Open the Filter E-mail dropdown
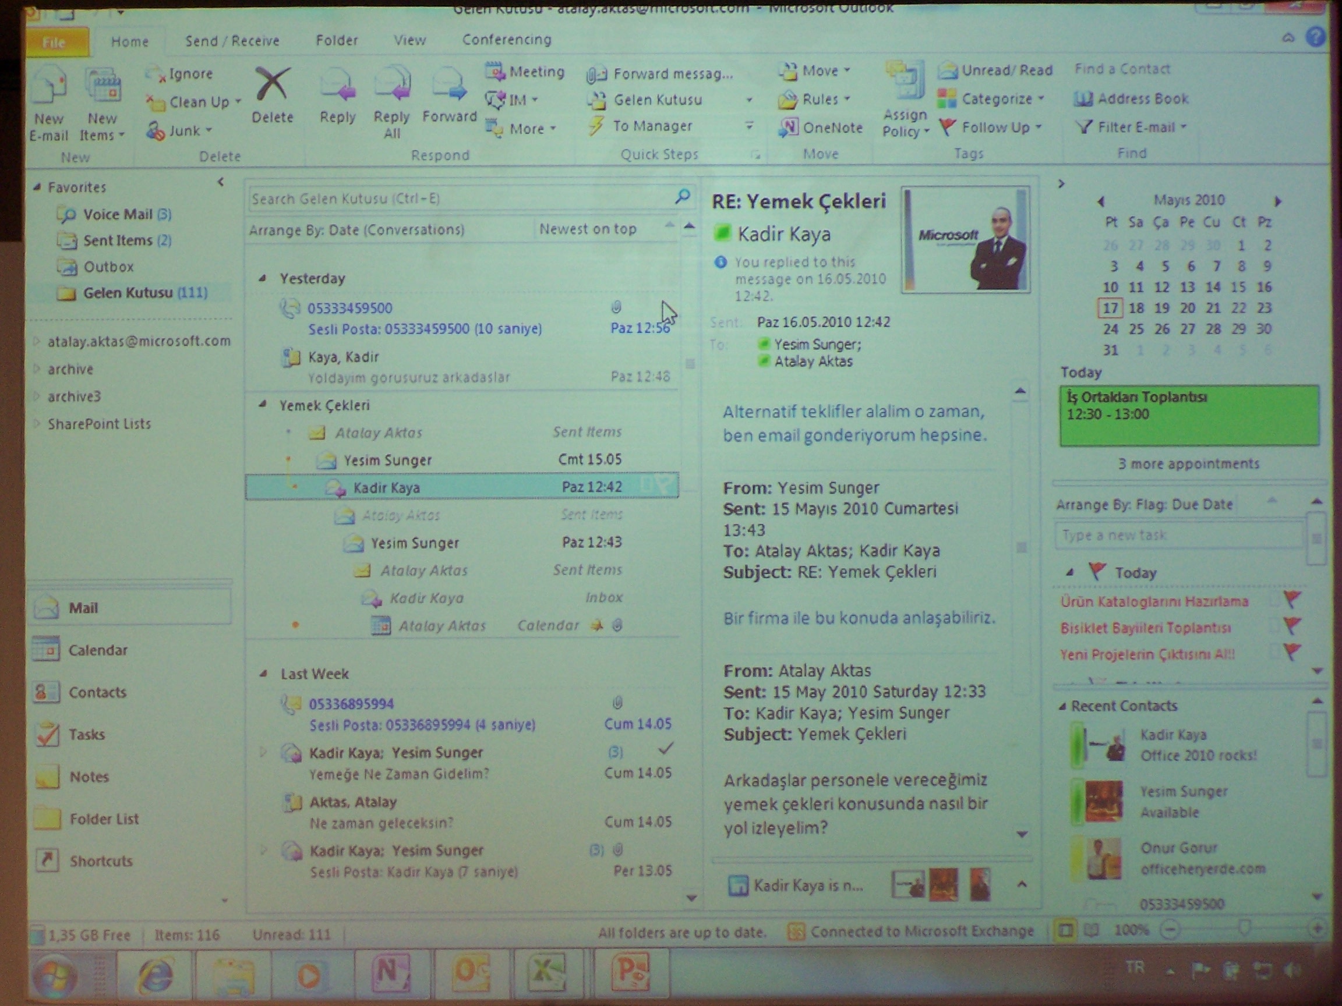Image resolution: width=1342 pixels, height=1006 pixels. (x=1184, y=127)
